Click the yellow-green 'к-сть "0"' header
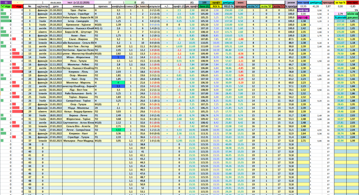 point(266,7)
